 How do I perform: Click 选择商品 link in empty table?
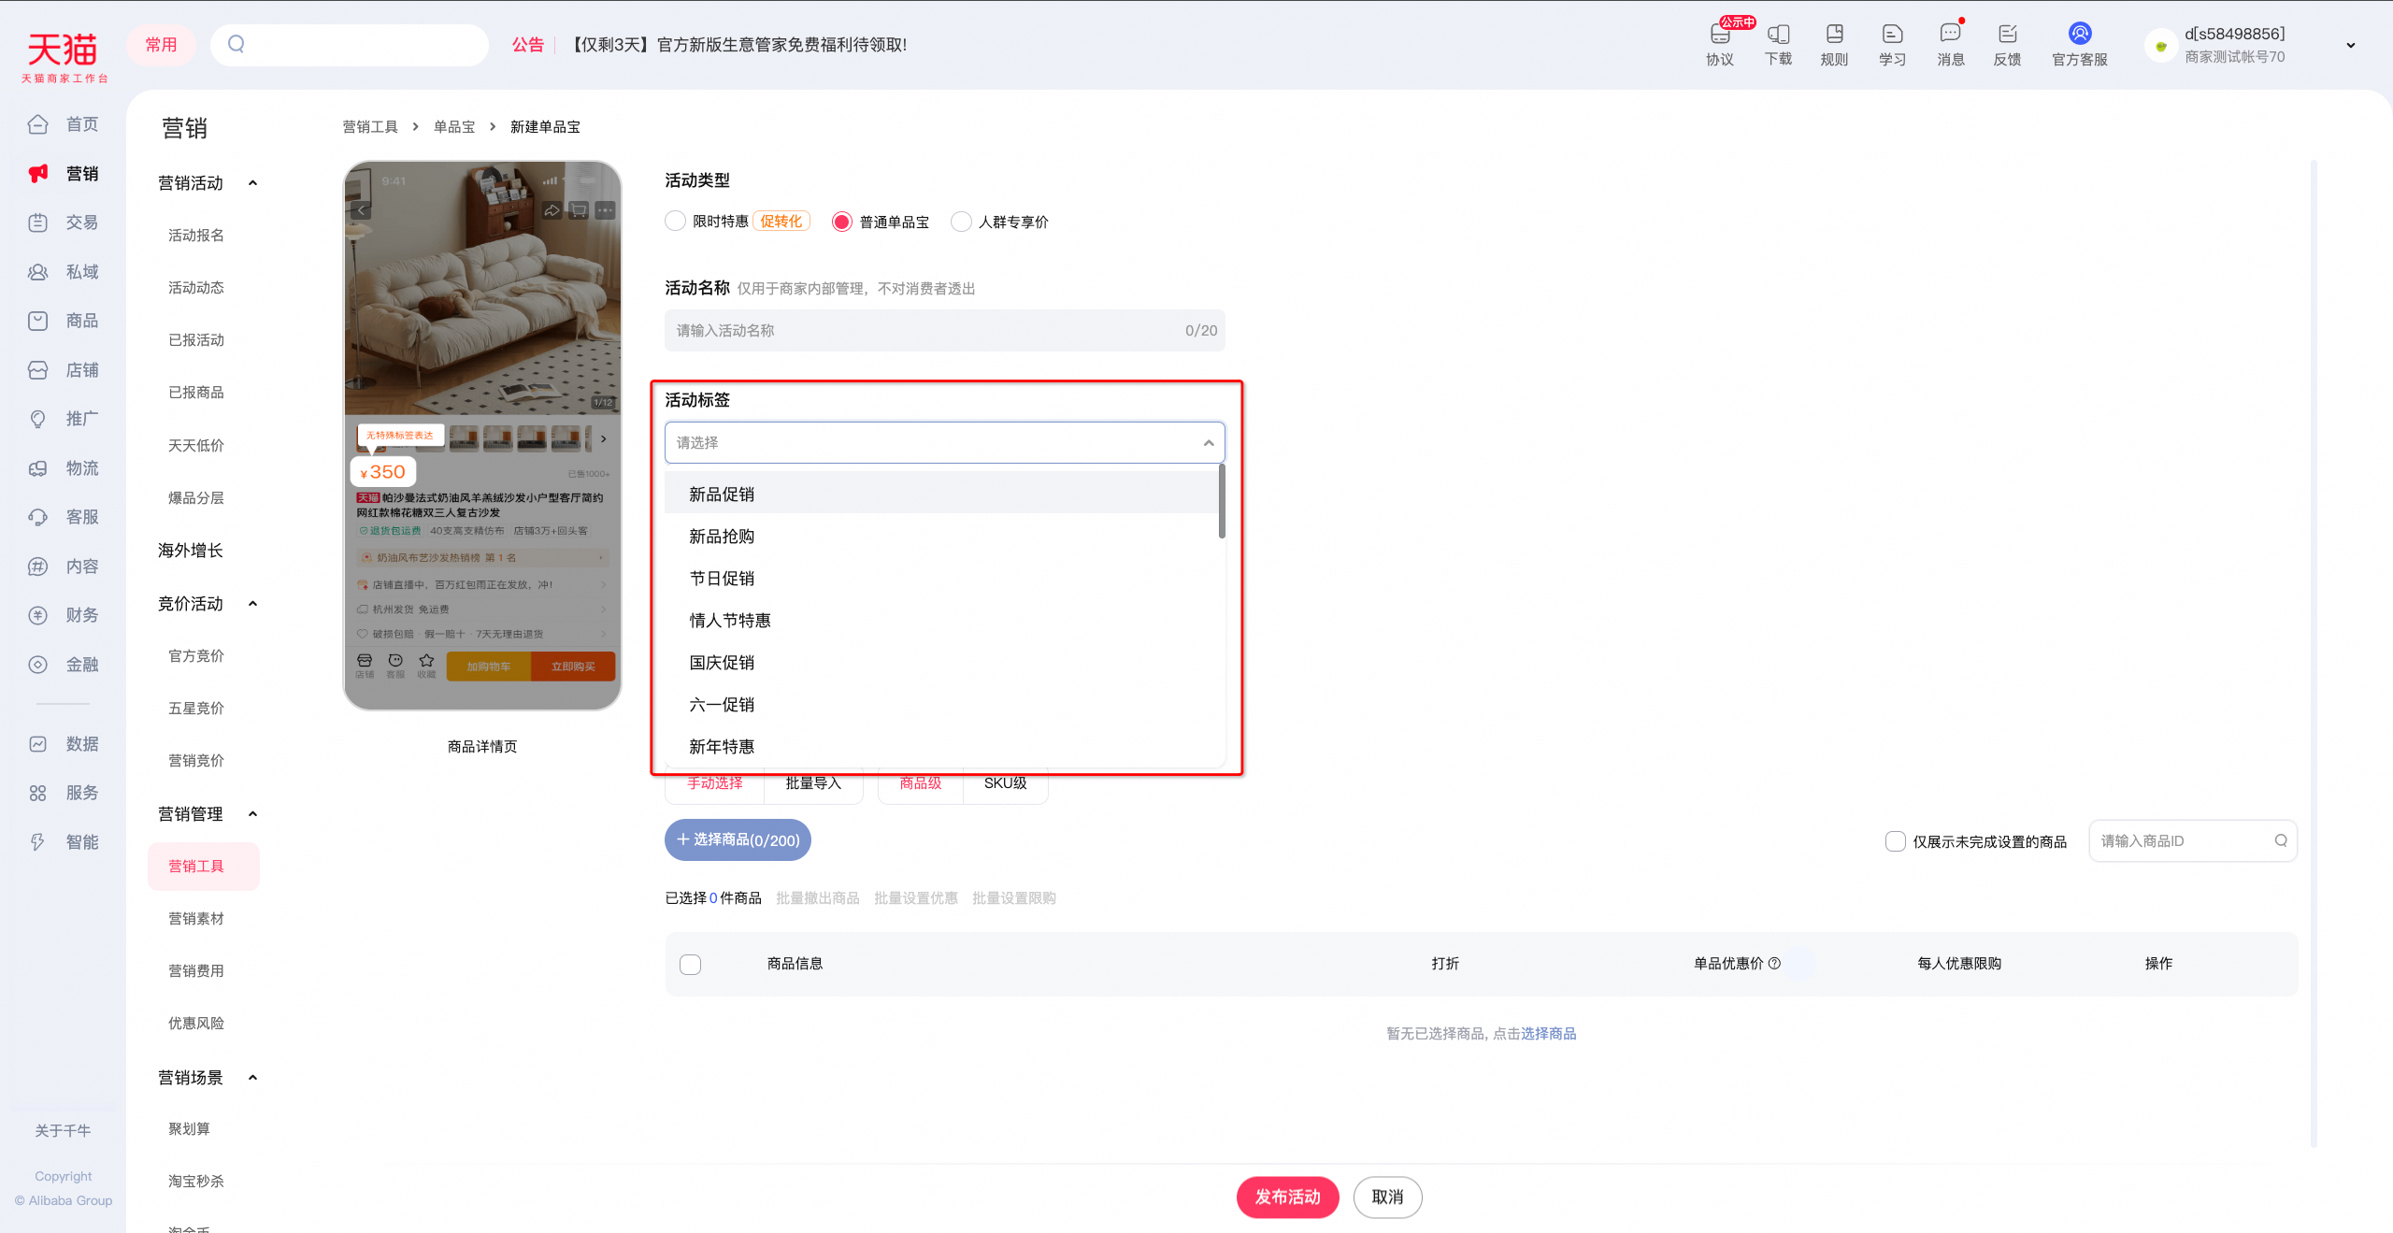[x=1548, y=1033]
